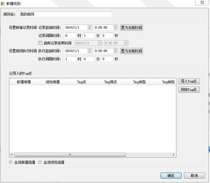Click spinner on record start date 记录起始时间
This screenshot has height=183, width=210.
90,27
